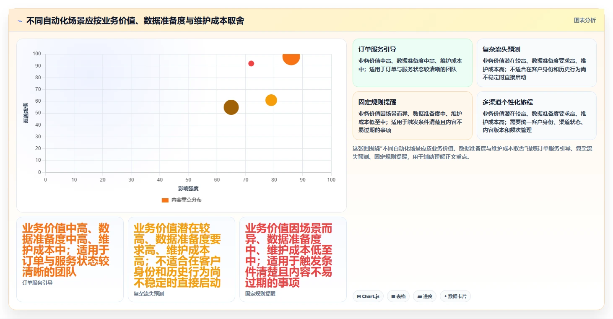
Task: Select the brown bubble on the chart
Action: click(x=231, y=107)
